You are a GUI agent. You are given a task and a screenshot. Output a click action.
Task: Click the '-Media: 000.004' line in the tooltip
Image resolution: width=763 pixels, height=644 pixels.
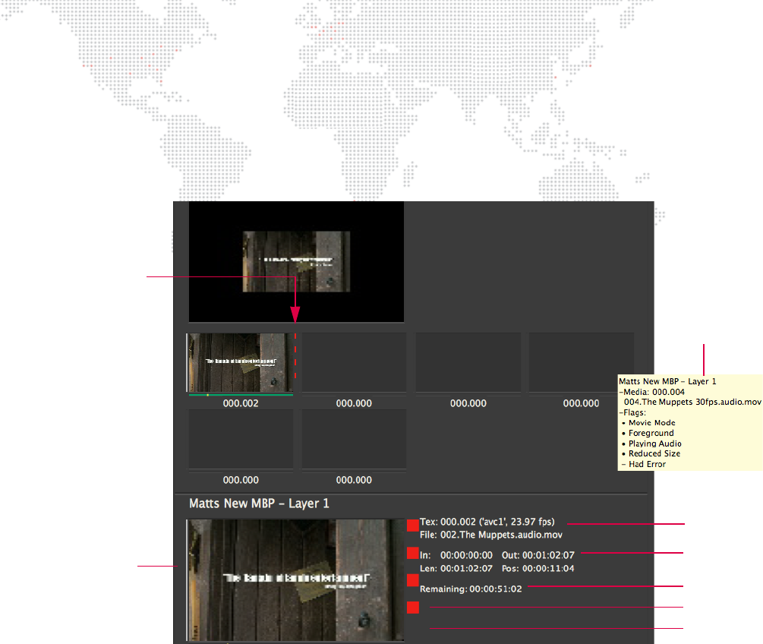tap(651, 392)
